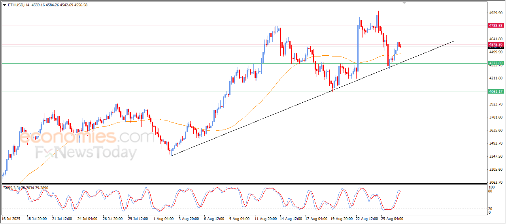Click the 18 Jul 20:00 time label
This screenshot has height=224, width=506.
coord(36,218)
